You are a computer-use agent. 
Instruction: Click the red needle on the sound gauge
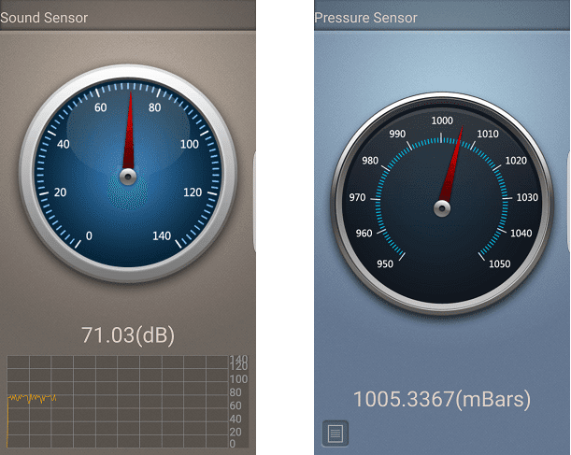129,131
